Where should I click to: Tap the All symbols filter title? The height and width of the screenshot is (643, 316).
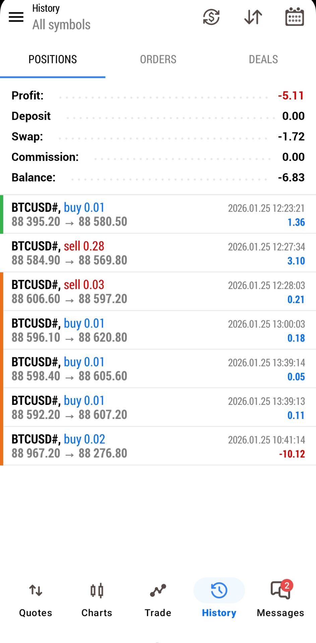pos(61,25)
